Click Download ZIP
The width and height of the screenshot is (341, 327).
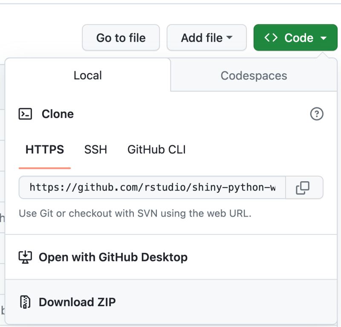click(171, 302)
